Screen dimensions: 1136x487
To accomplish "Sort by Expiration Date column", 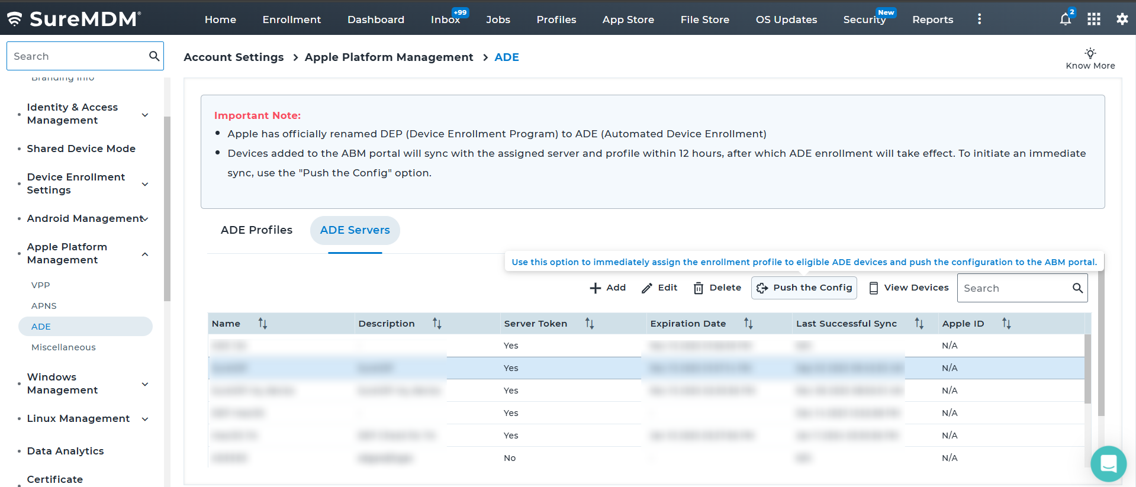I will [x=748, y=324].
